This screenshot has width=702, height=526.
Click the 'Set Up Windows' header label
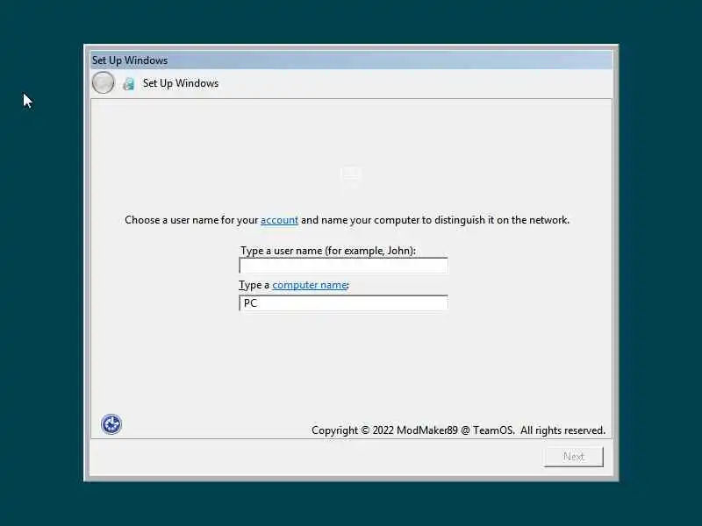[181, 83]
